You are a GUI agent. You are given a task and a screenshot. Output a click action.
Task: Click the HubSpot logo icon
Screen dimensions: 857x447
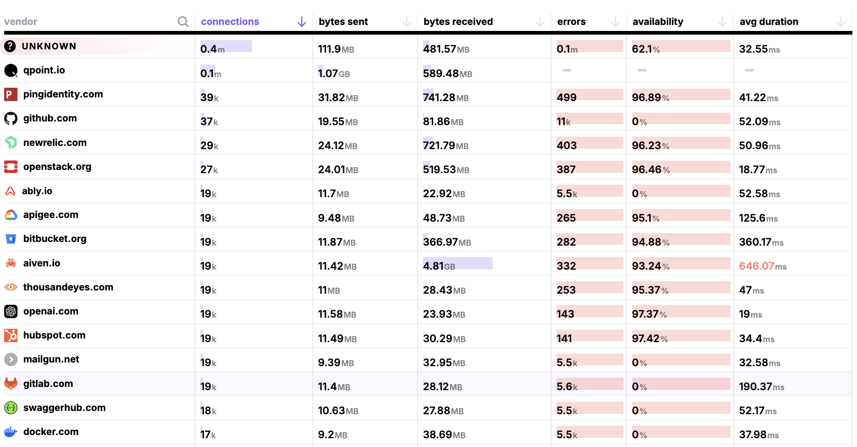coord(11,336)
